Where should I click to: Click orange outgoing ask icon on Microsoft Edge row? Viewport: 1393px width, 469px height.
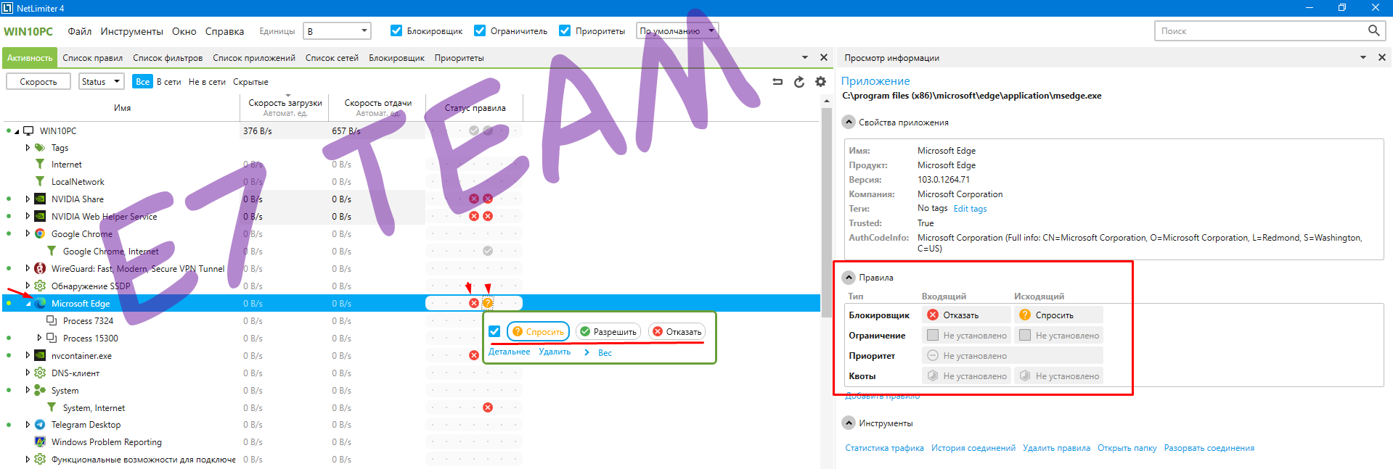coord(488,303)
